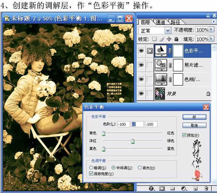The height and width of the screenshot is (193, 217).
Task: Expand the 不透明度 opacity arrow
Action: pos(211,30)
